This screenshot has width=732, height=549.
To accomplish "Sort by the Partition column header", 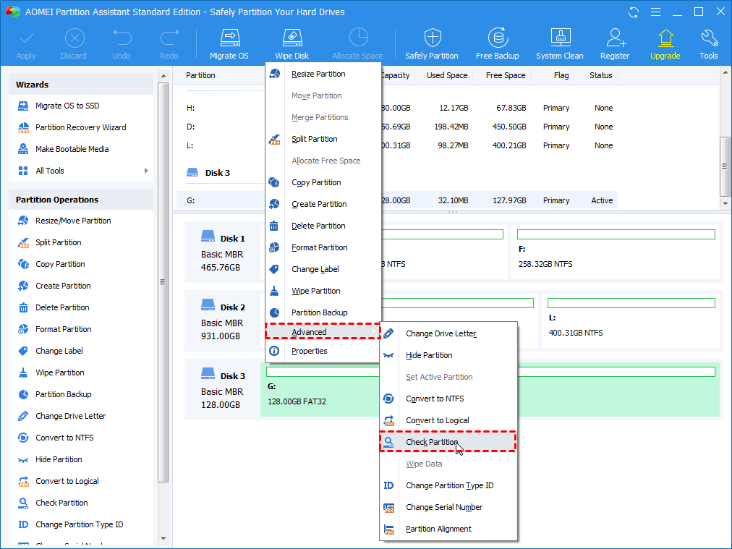I will click(x=200, y=75).
